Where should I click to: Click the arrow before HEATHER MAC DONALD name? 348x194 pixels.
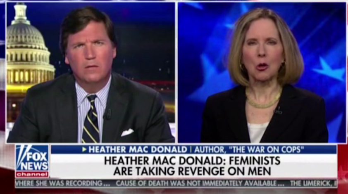pyautogui.click(x=84, y=149)
